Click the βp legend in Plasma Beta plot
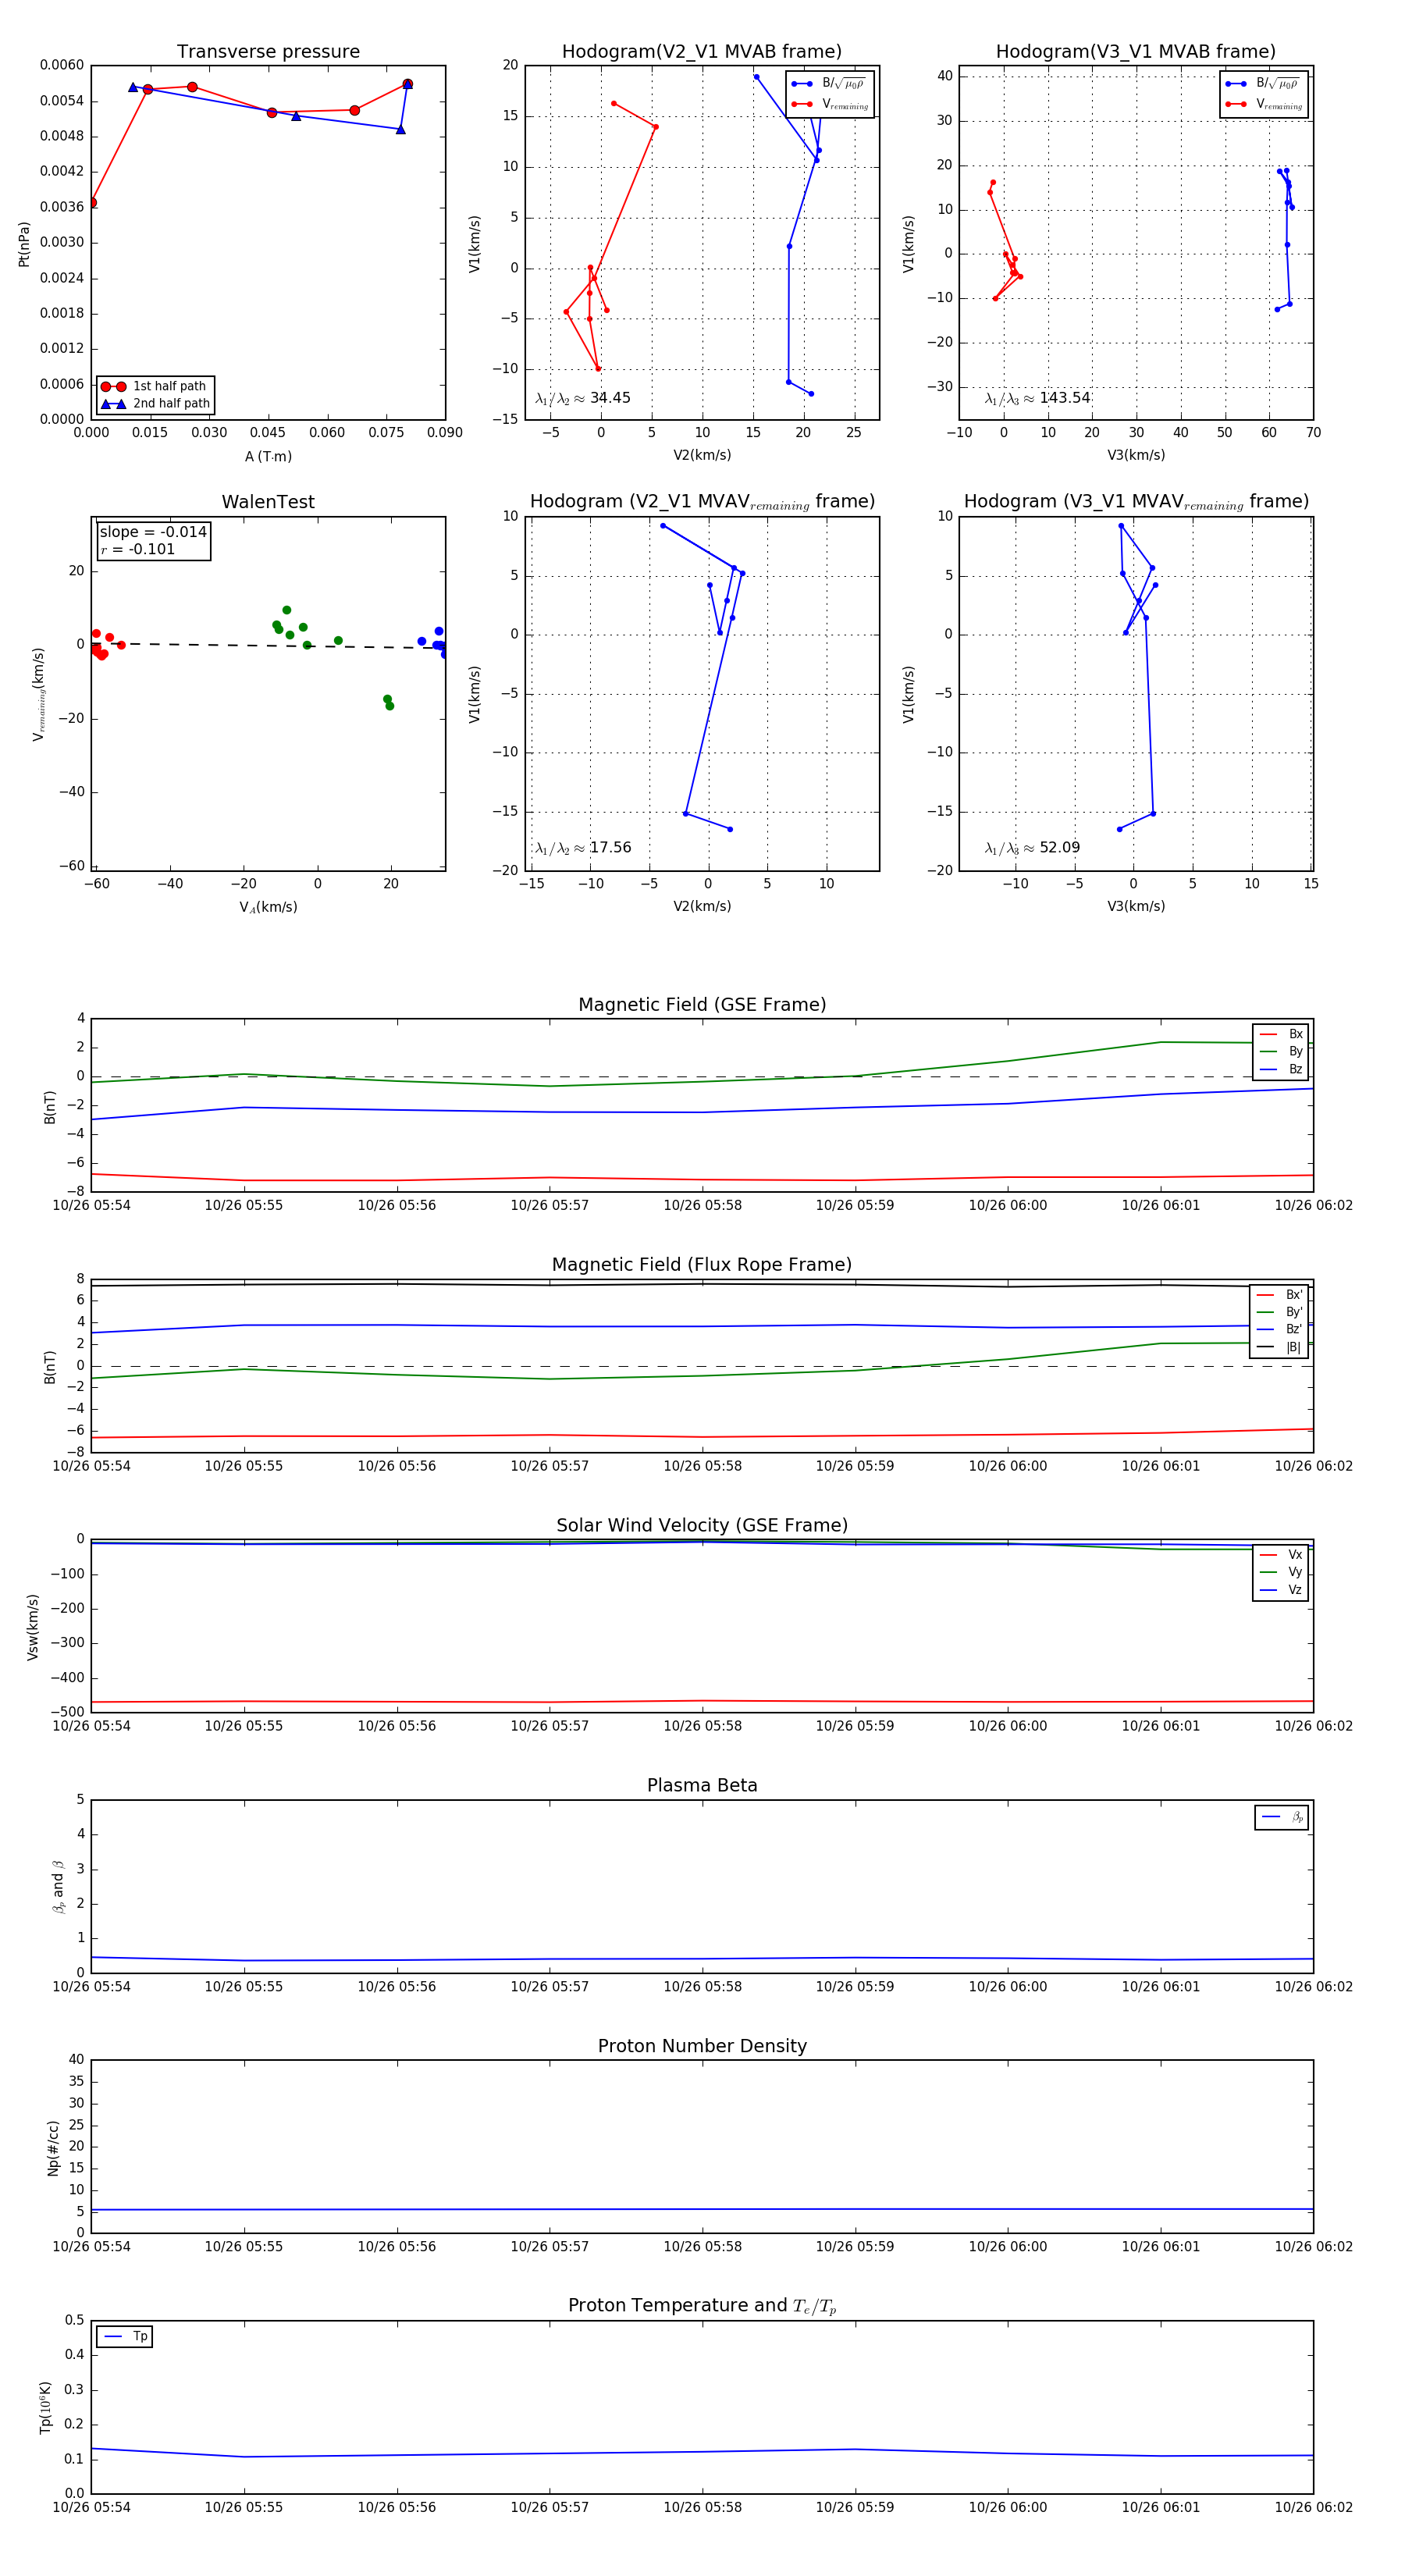The height and width of the screenshot is (2576, 1405). pyautogui.click(x=1282, y=1817)
